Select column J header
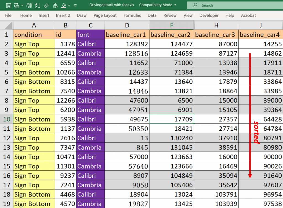Screen dimensions: 283x208 (261, 25)
